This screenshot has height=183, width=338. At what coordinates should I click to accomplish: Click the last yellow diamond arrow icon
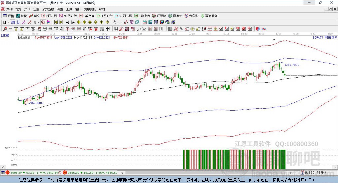[x=107, y=22]
